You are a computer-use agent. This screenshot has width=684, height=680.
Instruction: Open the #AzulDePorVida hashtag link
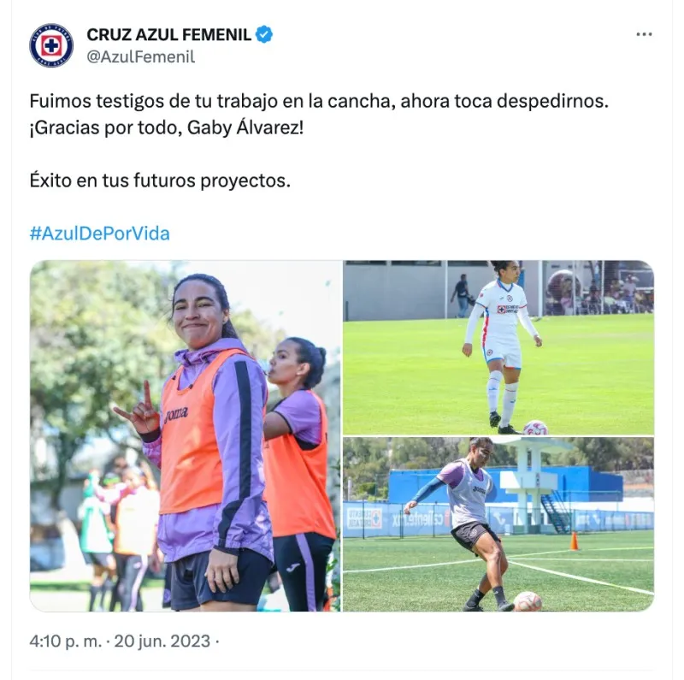tap(99, 234)
